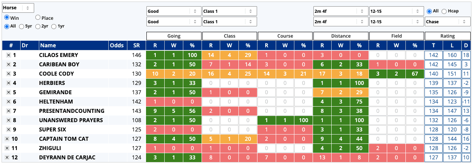Image resolution: width=473 pixels, height=164 pixels.
Task: Remove Deyrann De Carjac with X icon
Action: click(7, 157)
